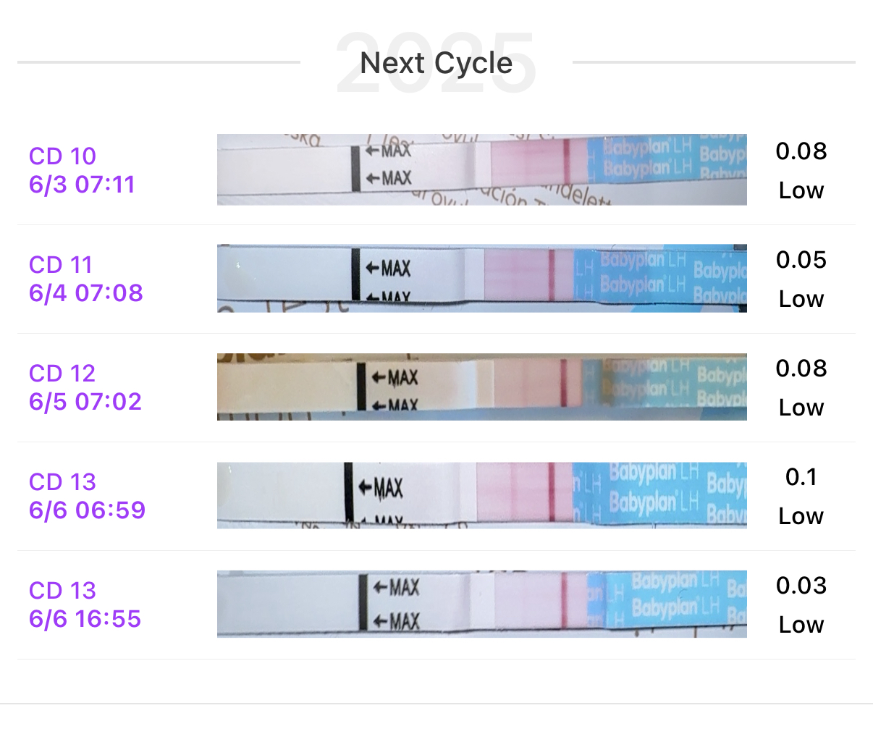Click the 6/3 07:11 timestamp

coord(82,185)
